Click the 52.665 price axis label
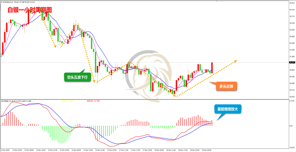 pos(292,36)
